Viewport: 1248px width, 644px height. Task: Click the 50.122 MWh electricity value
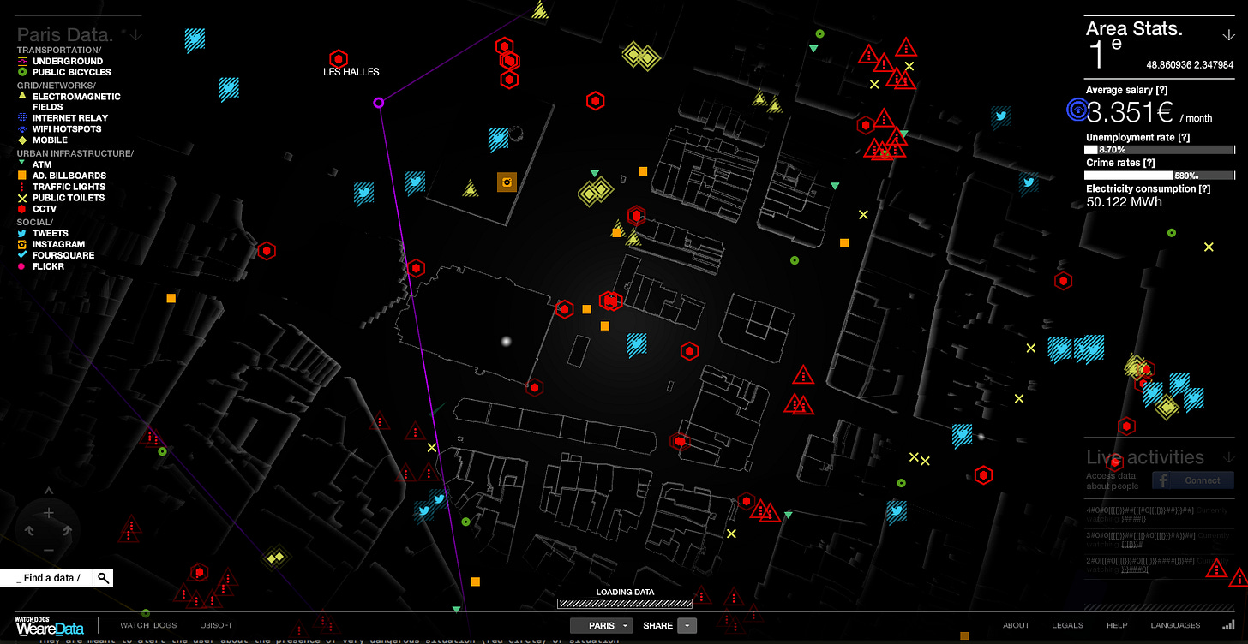(1124, 202)
